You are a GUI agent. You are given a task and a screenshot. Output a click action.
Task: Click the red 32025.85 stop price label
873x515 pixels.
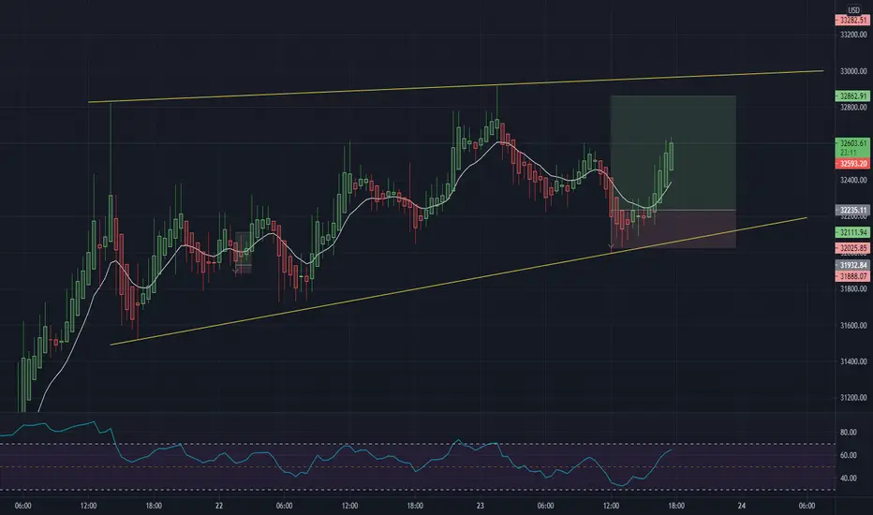tap(851, 248)
